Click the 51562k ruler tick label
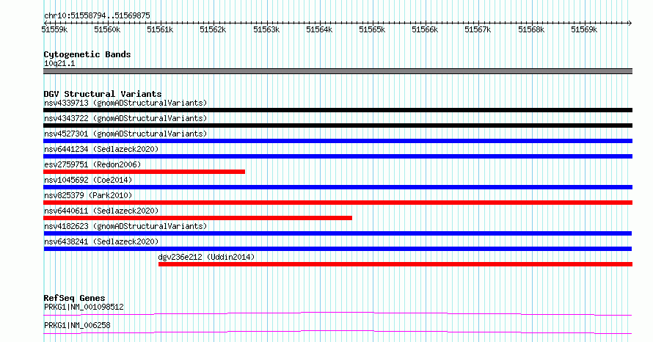This screenshot has width=653, height=342. [213, 29]
